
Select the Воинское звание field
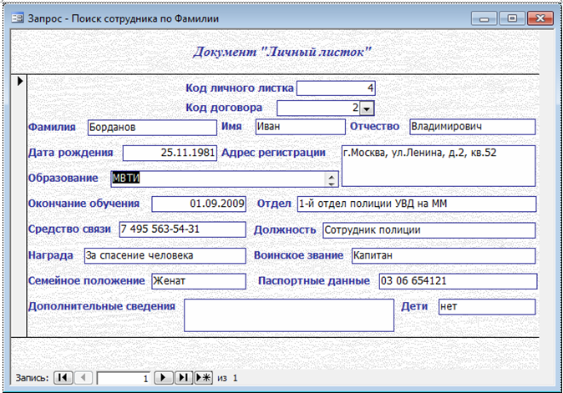click(441, 254)
